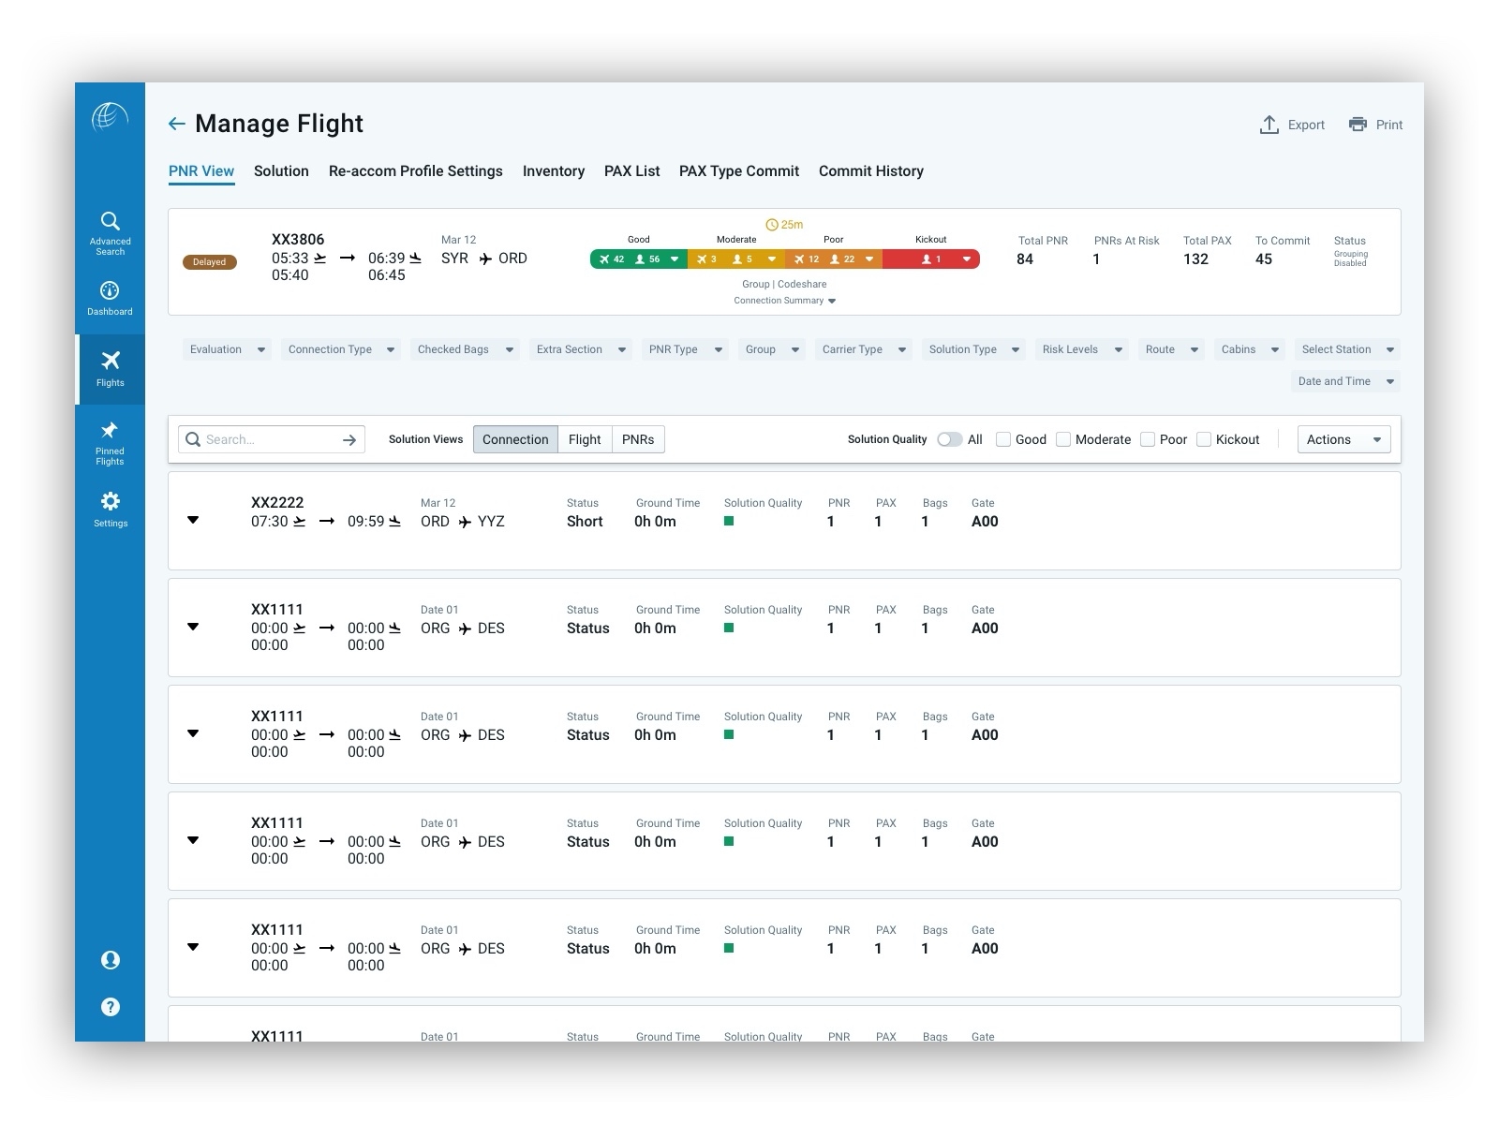
Task: Check the Kickout quality filter
Action: pyautogui.click(x=1203, y=438)
